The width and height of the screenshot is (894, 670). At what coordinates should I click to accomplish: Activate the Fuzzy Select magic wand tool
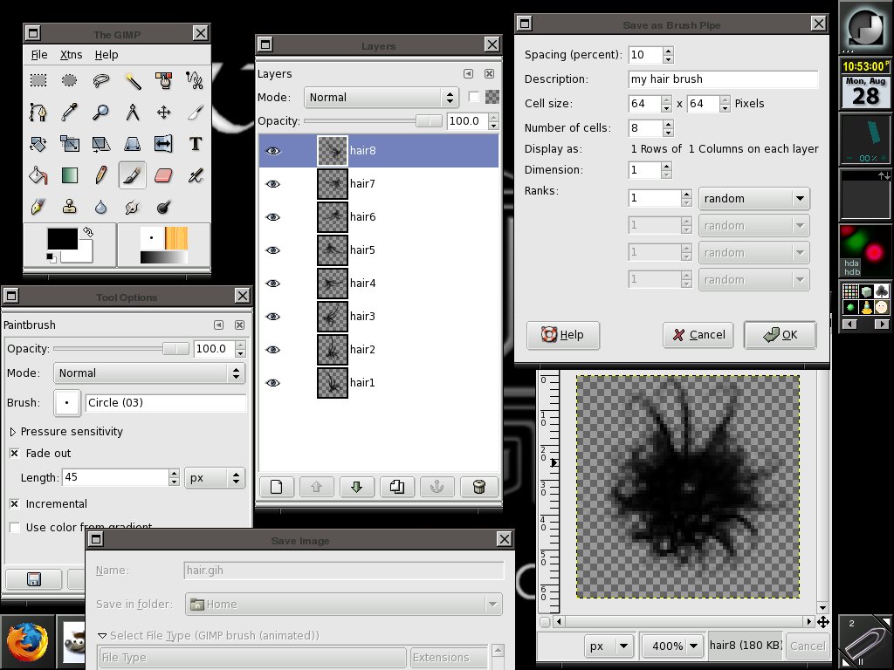(x=133, y=80)
